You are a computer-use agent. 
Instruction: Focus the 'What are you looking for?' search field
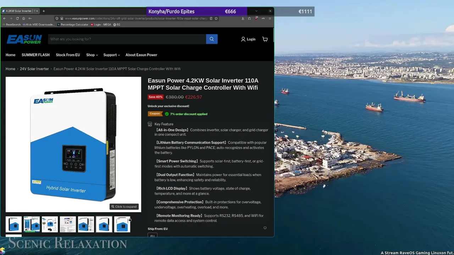tap(127, 39)
